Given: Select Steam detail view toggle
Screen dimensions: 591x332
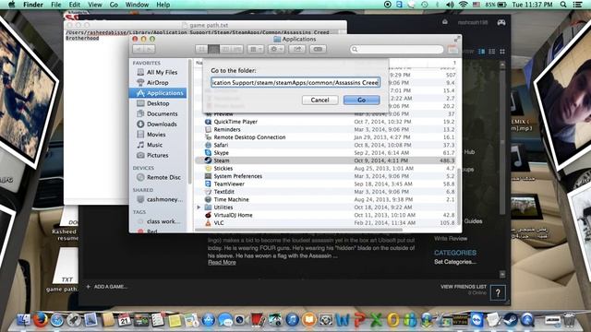Looking at the screenshot, I should click(x=481, y=52).
